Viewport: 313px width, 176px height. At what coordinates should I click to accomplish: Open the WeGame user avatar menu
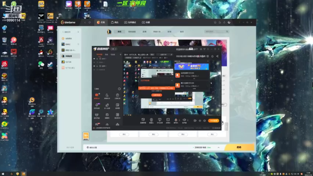(x=229, y=22)
